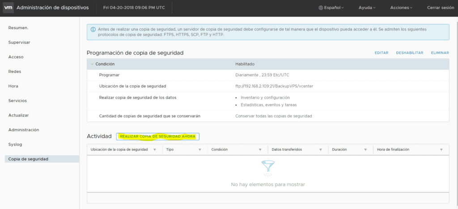458x209 pixels.
Task: Click the globe language icon
Action: tap(321, 8)
